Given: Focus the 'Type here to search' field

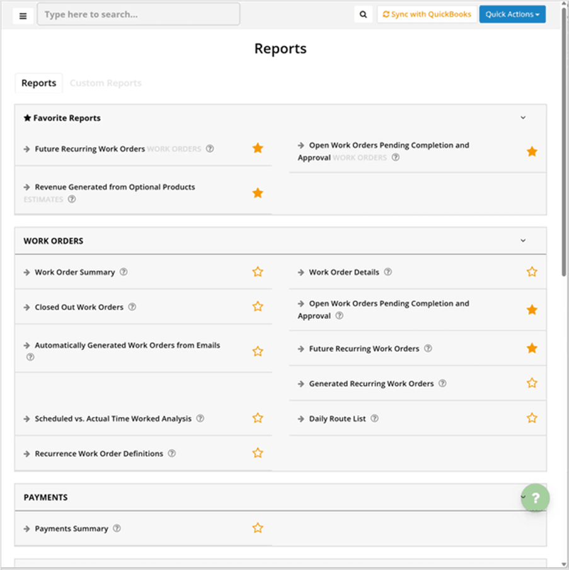Looking at the screenshot, I should tap(139, 14).
